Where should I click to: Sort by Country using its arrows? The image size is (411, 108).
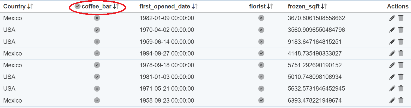30,7
